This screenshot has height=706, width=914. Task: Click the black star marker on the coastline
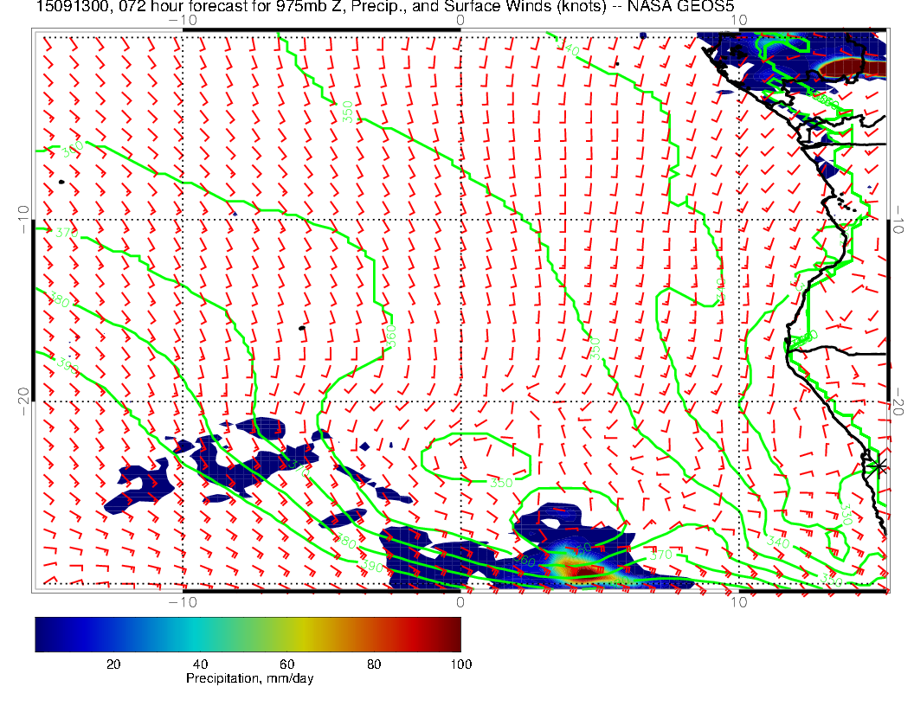[879, 466]
